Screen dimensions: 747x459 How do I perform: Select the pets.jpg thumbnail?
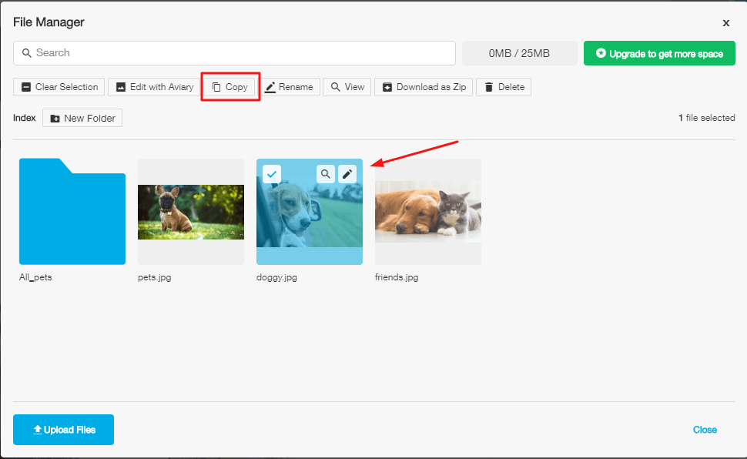point(191,212)
